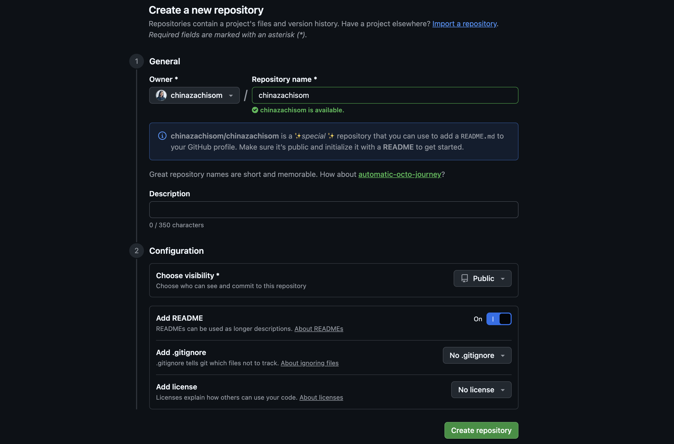Open the No license dropdown
This screenshot has height=444, width=674.
pyautogui.click(x=481, y=390)
